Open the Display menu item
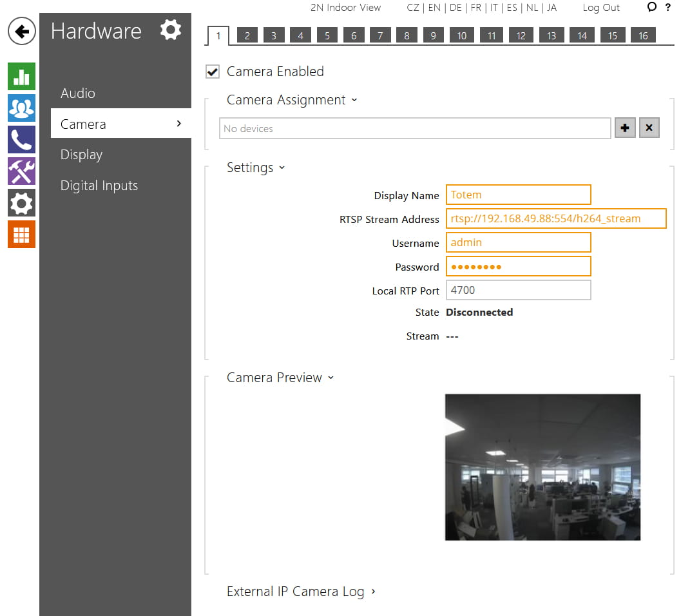 (x=81, y=155)
